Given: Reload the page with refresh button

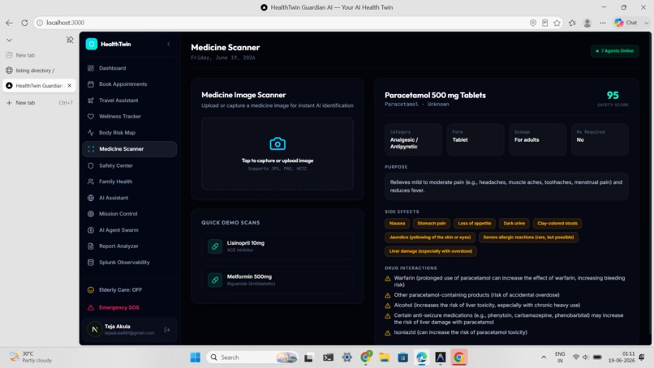Looking at the screenshot, I should (24, 23).
